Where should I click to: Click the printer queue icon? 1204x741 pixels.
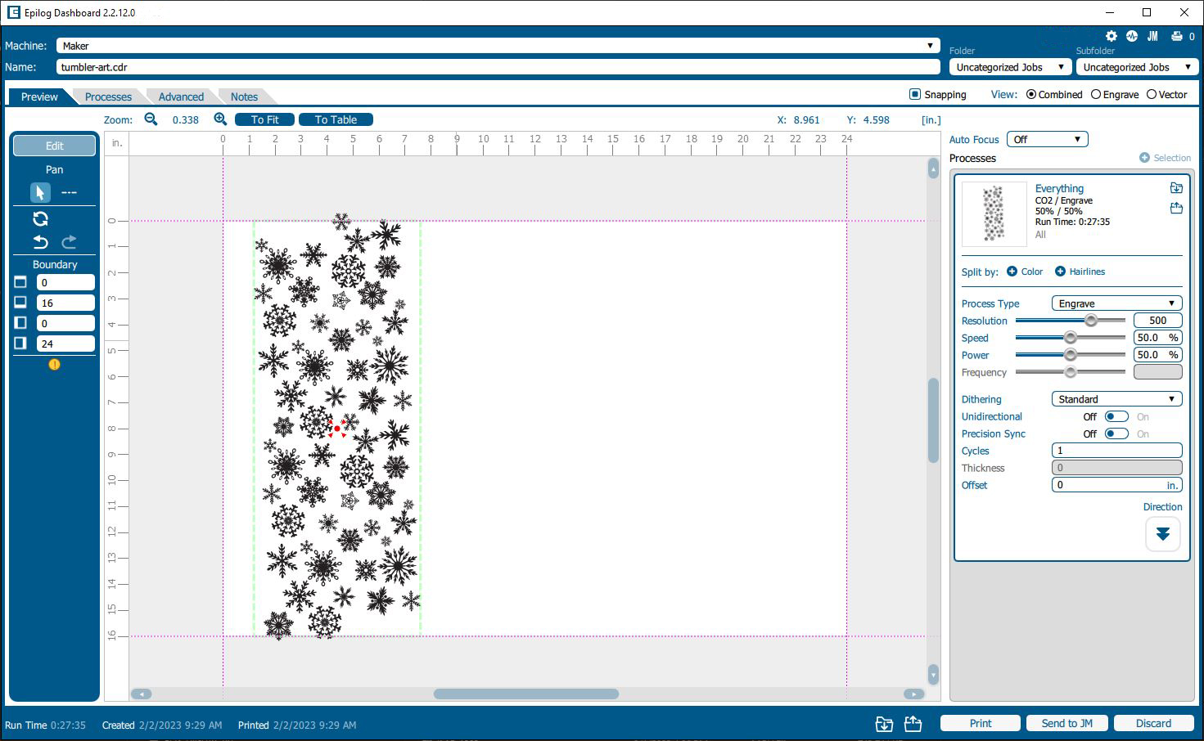pyautogui.click(x=1177, y=36)
